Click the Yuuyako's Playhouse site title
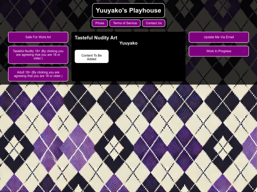 click(128, 10)
